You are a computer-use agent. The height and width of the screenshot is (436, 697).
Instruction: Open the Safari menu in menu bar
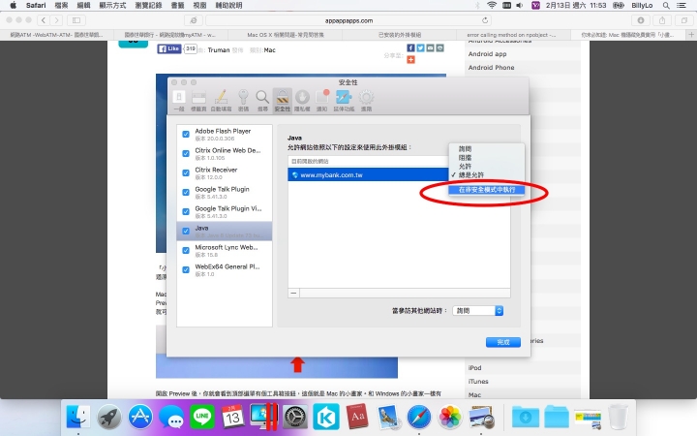(x=36, y=6)
